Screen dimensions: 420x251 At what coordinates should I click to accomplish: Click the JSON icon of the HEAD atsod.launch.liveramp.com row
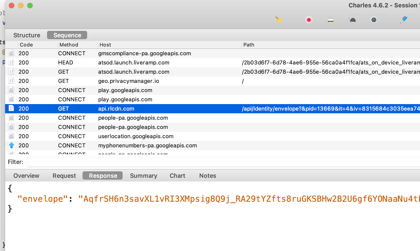tap(11, 62)
